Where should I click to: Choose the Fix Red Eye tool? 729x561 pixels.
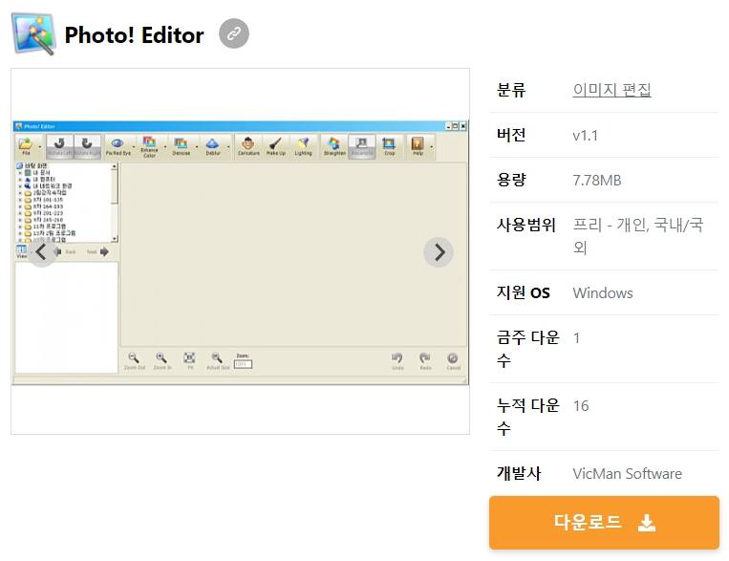coord(118,146)
